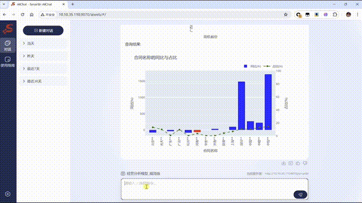This screenshot has height=203, width=362.
Task: Open the 使用指南 user guide sidebar icon
Action: (x=7, y=62)
